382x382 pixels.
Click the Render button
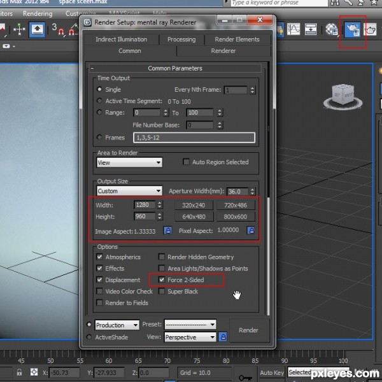(249, 330)
